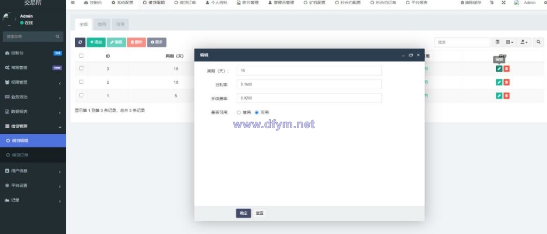Click 清除缓存 trash item in top bar
The width and height of the screenshot is (547, 234).
pyautogui.click(x=471, y=3)
